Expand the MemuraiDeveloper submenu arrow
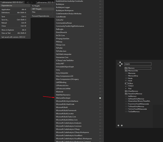This screenshot has width=163, height=142. tap(102, 98)
